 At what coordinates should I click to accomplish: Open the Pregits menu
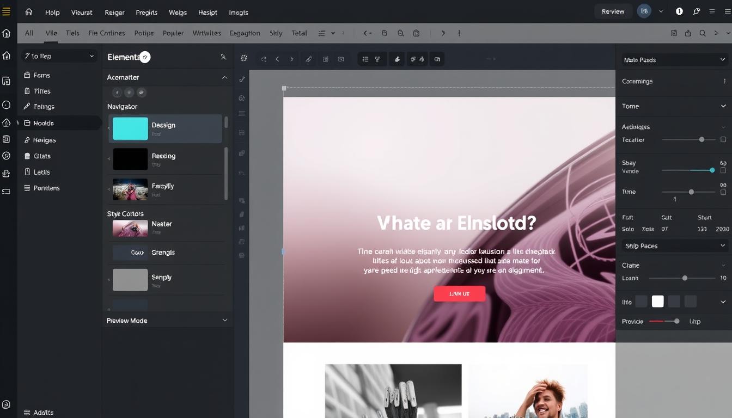(147, 12)
